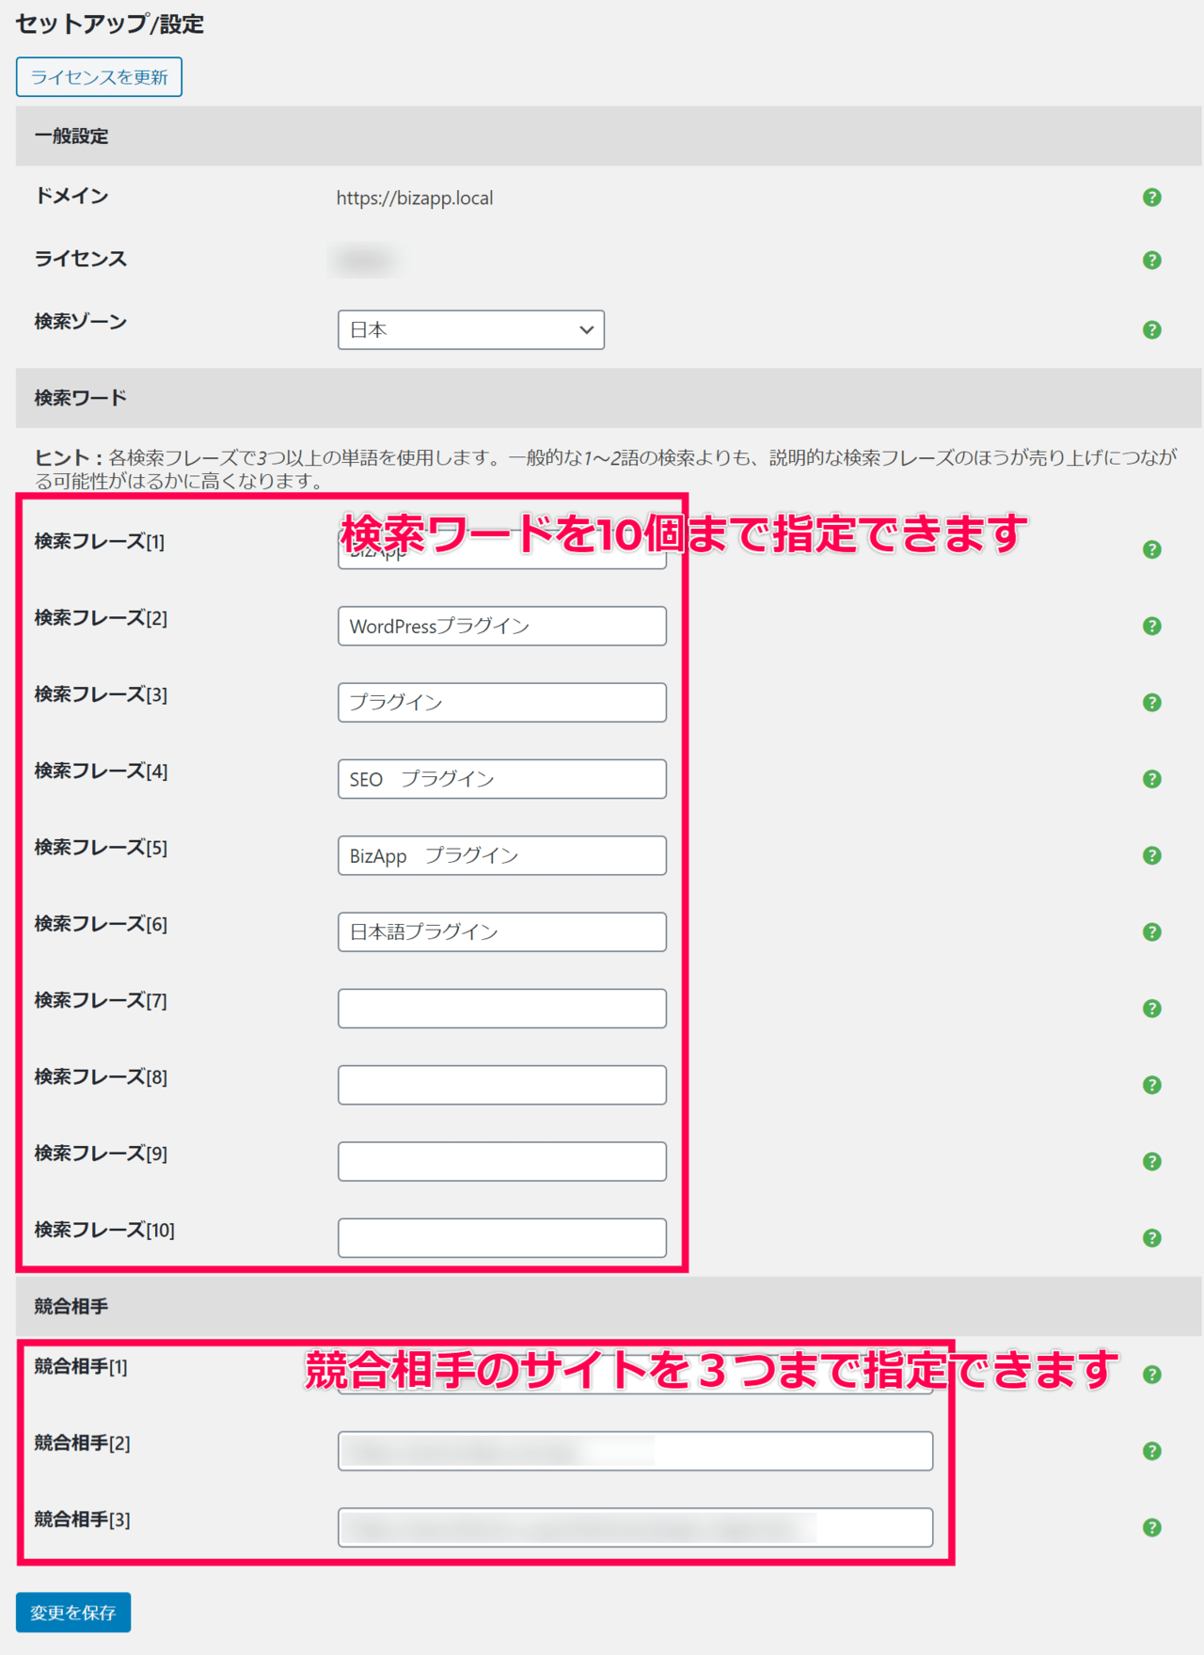Focus the WordPressプラグイン phrase field
Screen dimensions: 1204x1655
pos(502,627)
